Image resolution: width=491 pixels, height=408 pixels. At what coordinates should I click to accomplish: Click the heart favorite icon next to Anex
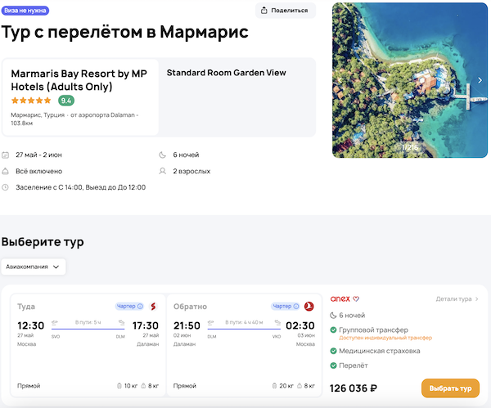[x=356, y=299]
